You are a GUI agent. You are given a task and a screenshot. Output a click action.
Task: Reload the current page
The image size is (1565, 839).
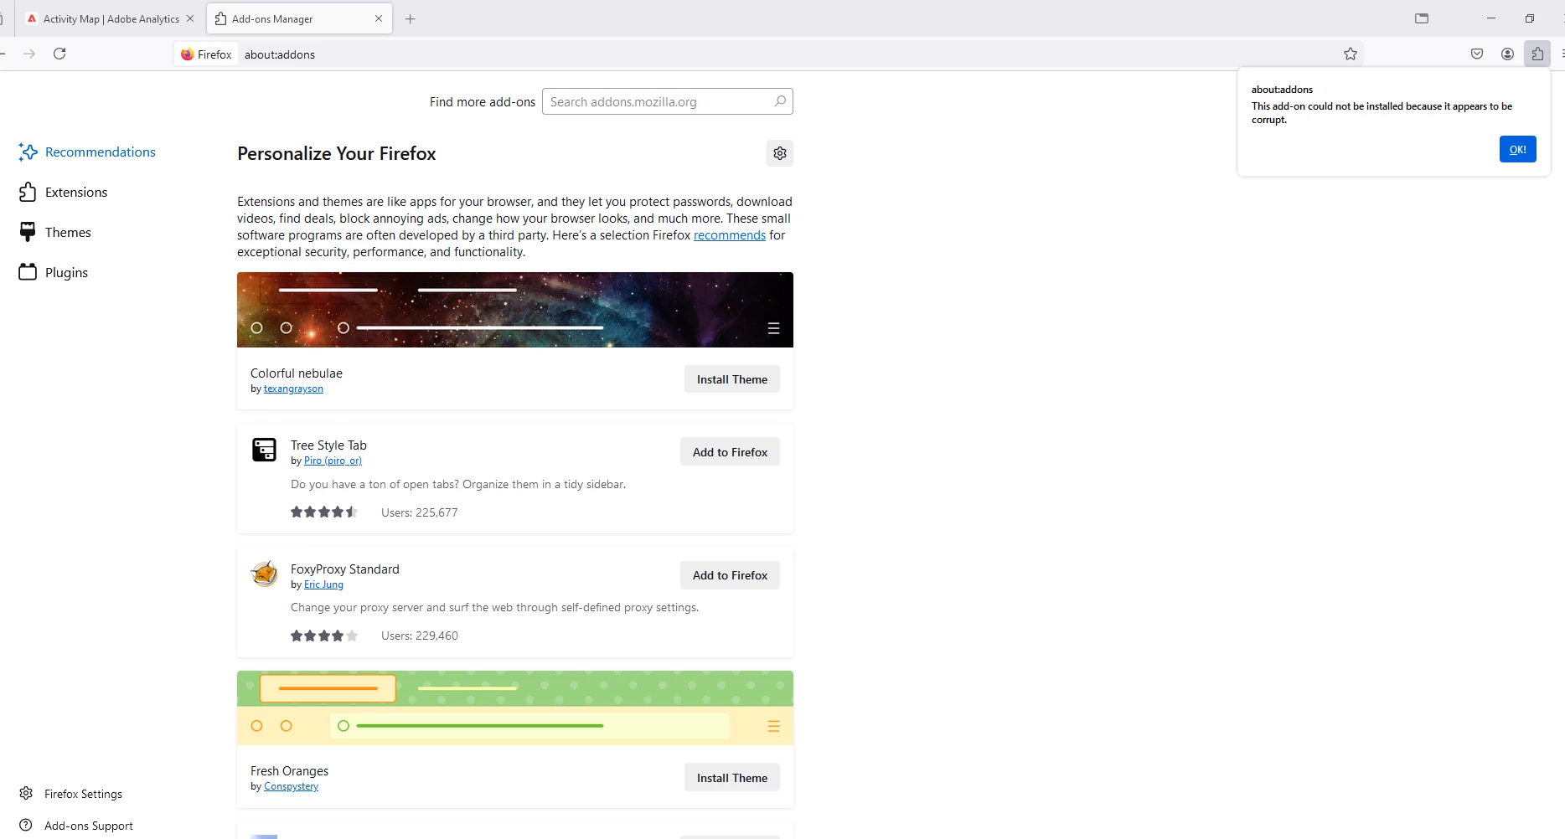click(x=59, y=54)
